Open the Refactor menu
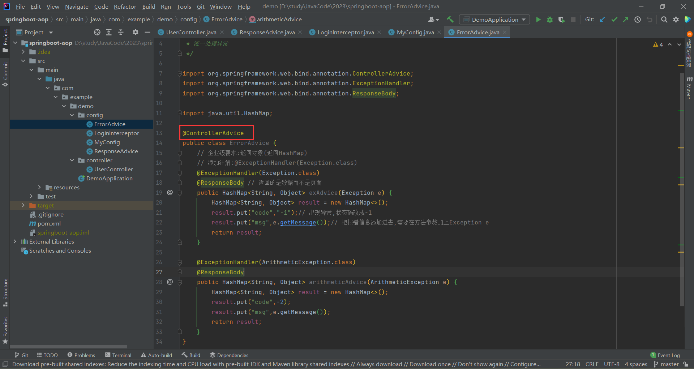 point(125,7)
